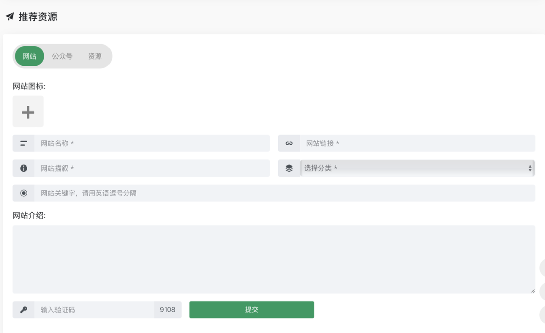Click the textarea resize handle
The width and height of the screenshot is (545, 333).
[x=532, y=291]
